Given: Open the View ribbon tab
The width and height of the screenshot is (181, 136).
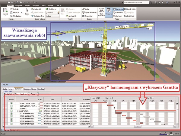Looking at the screenshot, I should (x=44, y=6).
